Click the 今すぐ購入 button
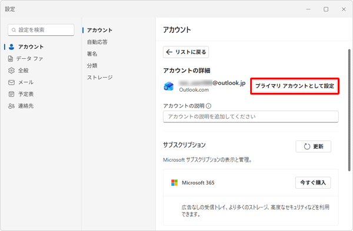 (313, 183)
